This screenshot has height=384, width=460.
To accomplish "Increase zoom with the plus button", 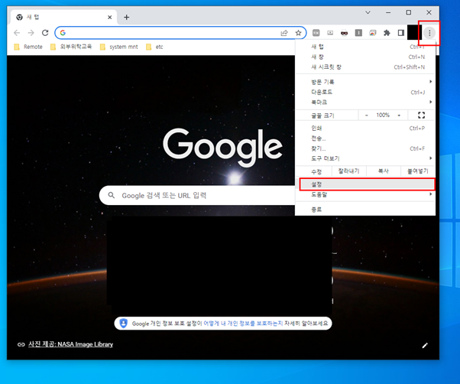I will coord(399,116).
